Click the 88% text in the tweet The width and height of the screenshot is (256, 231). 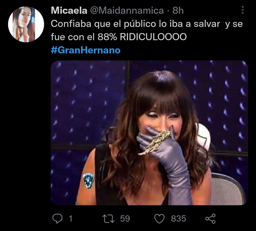coord(107,37)
